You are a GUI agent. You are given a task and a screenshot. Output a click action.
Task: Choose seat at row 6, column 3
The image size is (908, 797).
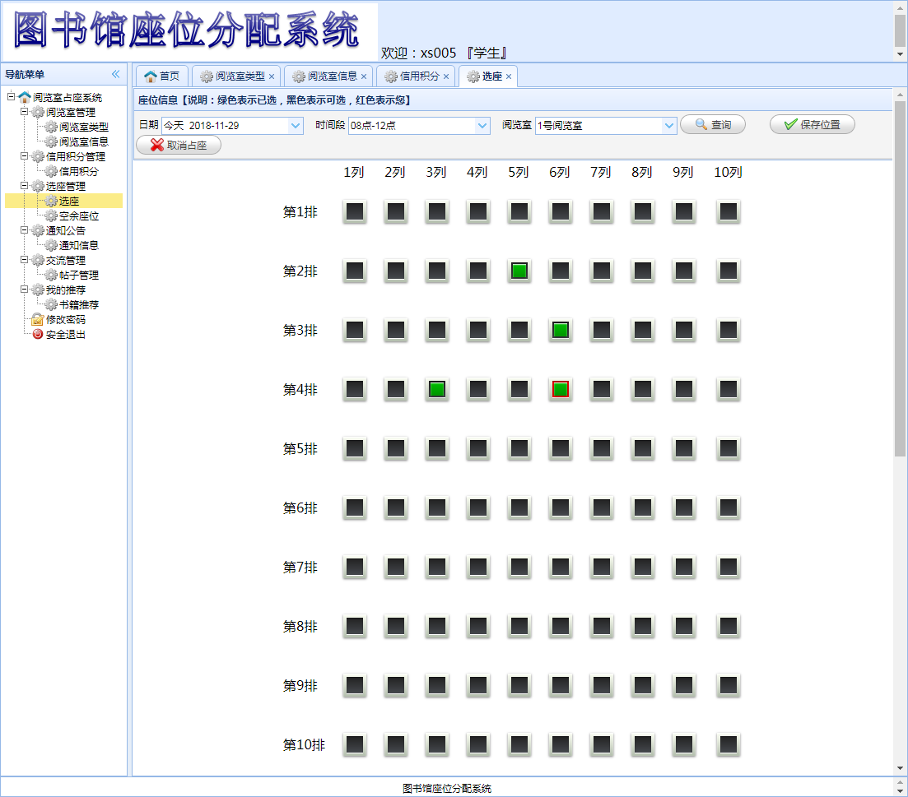click(436, 507)
